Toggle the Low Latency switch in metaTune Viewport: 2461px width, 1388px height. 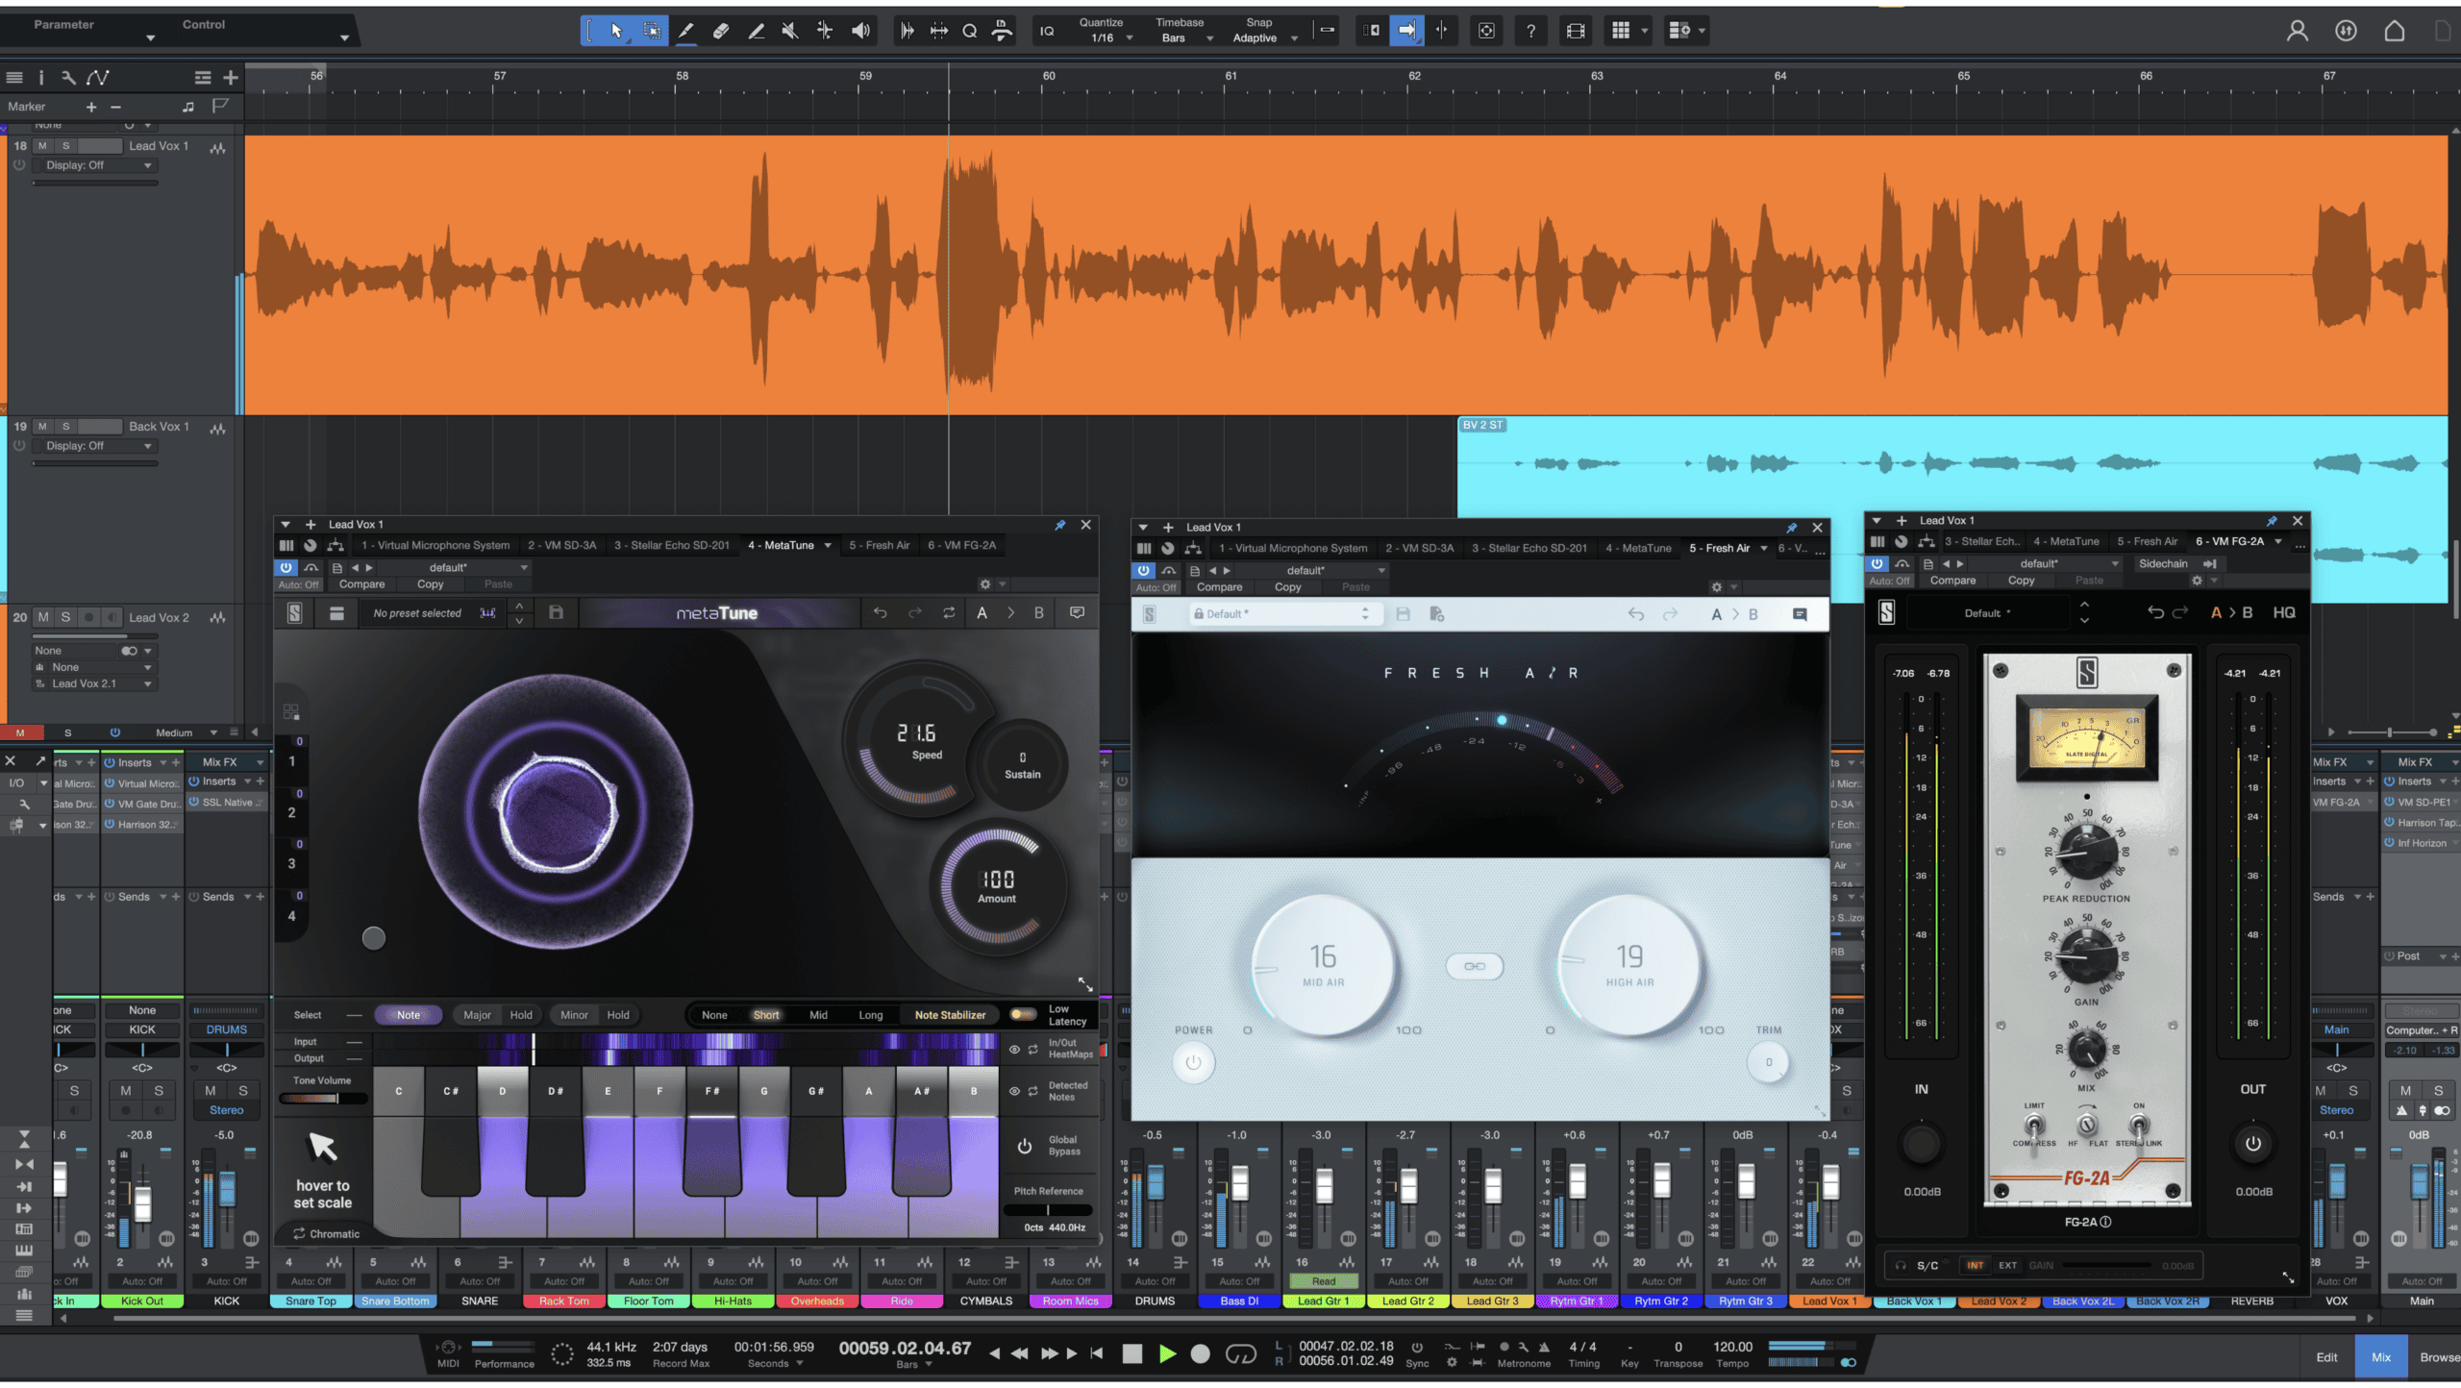click(1023, 1014)
